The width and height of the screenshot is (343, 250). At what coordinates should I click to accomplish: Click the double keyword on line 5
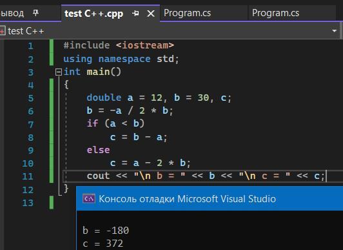coord(104,98)
